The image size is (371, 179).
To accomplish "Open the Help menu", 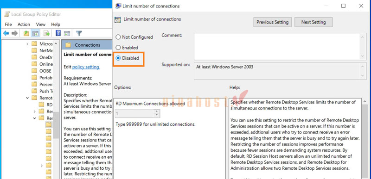I will tap(56, 25).
